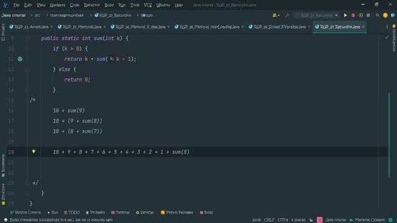Screen dimensions: 397x223
Task: Collapse the if-block fold marker on line 10
Action: click(x=27, y=48)
